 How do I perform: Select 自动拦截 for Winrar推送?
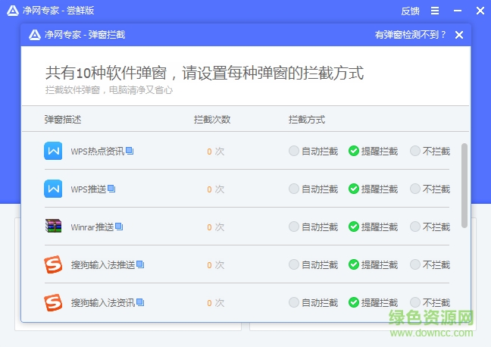pyautogui.click(x=313, y=227)
